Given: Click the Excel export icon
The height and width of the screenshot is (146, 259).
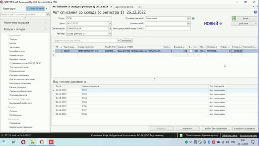Looking at the screenshot, I should point(234,18).
